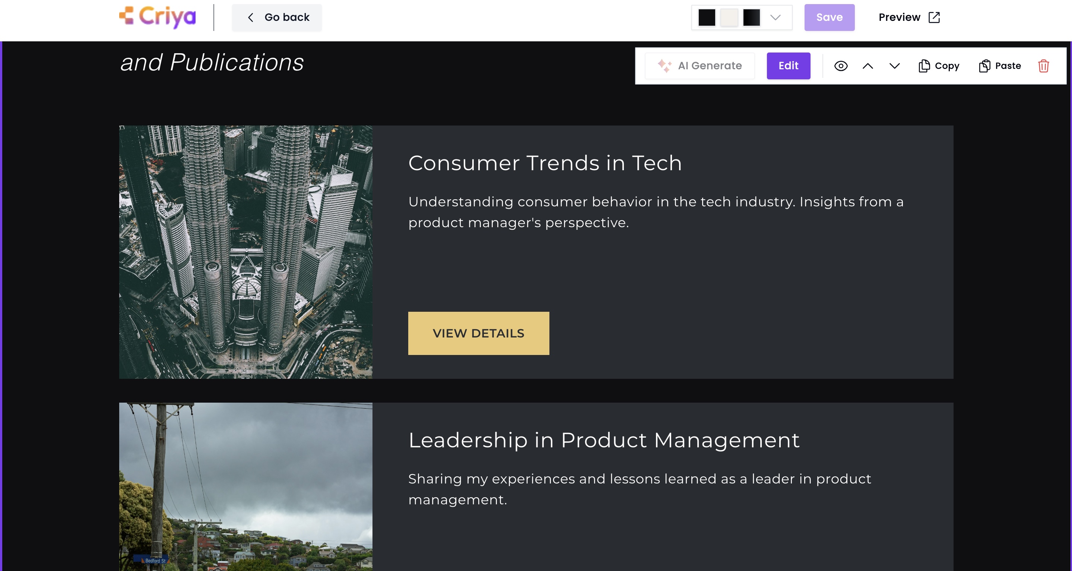The height and width of the screenshot is (571, 1072).
Task: Expand the color theme dropdown arrow
Action: tap(775, 18)
